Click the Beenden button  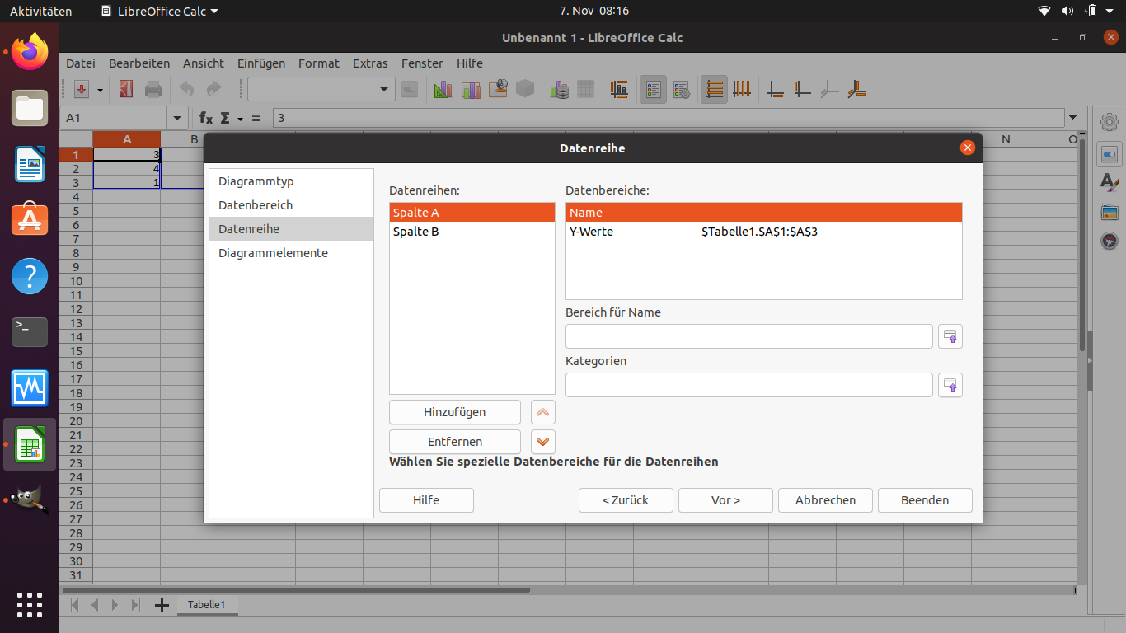point(925,500)
